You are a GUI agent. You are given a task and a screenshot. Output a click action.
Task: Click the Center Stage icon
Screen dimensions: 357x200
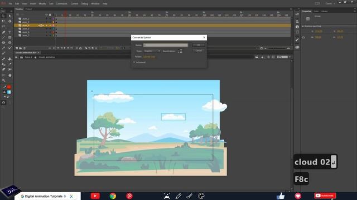tap(269, 57)
